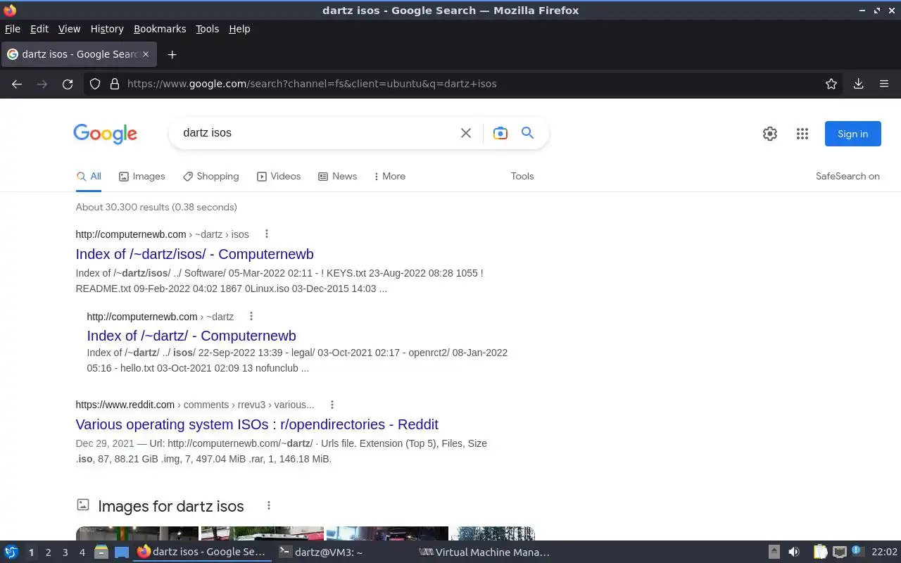The width and height of the screenshot is (901, 563).
Task: Open the Google apps grid
Action: [x=802, y=134]
